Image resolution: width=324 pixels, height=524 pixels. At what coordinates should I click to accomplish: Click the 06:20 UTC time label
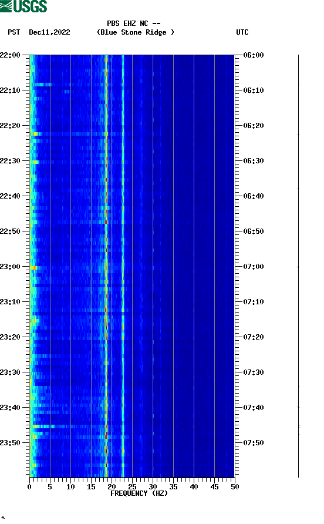point(254,126)
